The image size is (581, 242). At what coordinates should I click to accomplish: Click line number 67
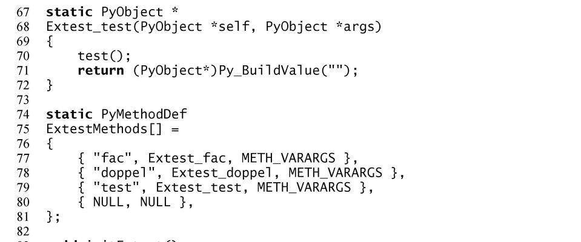[22, 12]
